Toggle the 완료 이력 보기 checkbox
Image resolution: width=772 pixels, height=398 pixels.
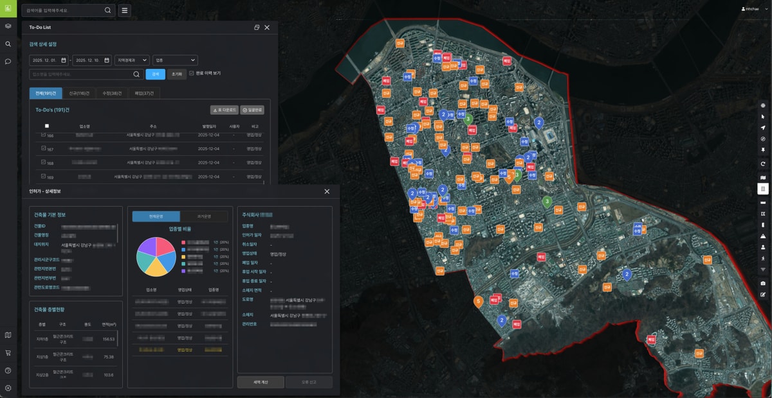pos(191,73)
